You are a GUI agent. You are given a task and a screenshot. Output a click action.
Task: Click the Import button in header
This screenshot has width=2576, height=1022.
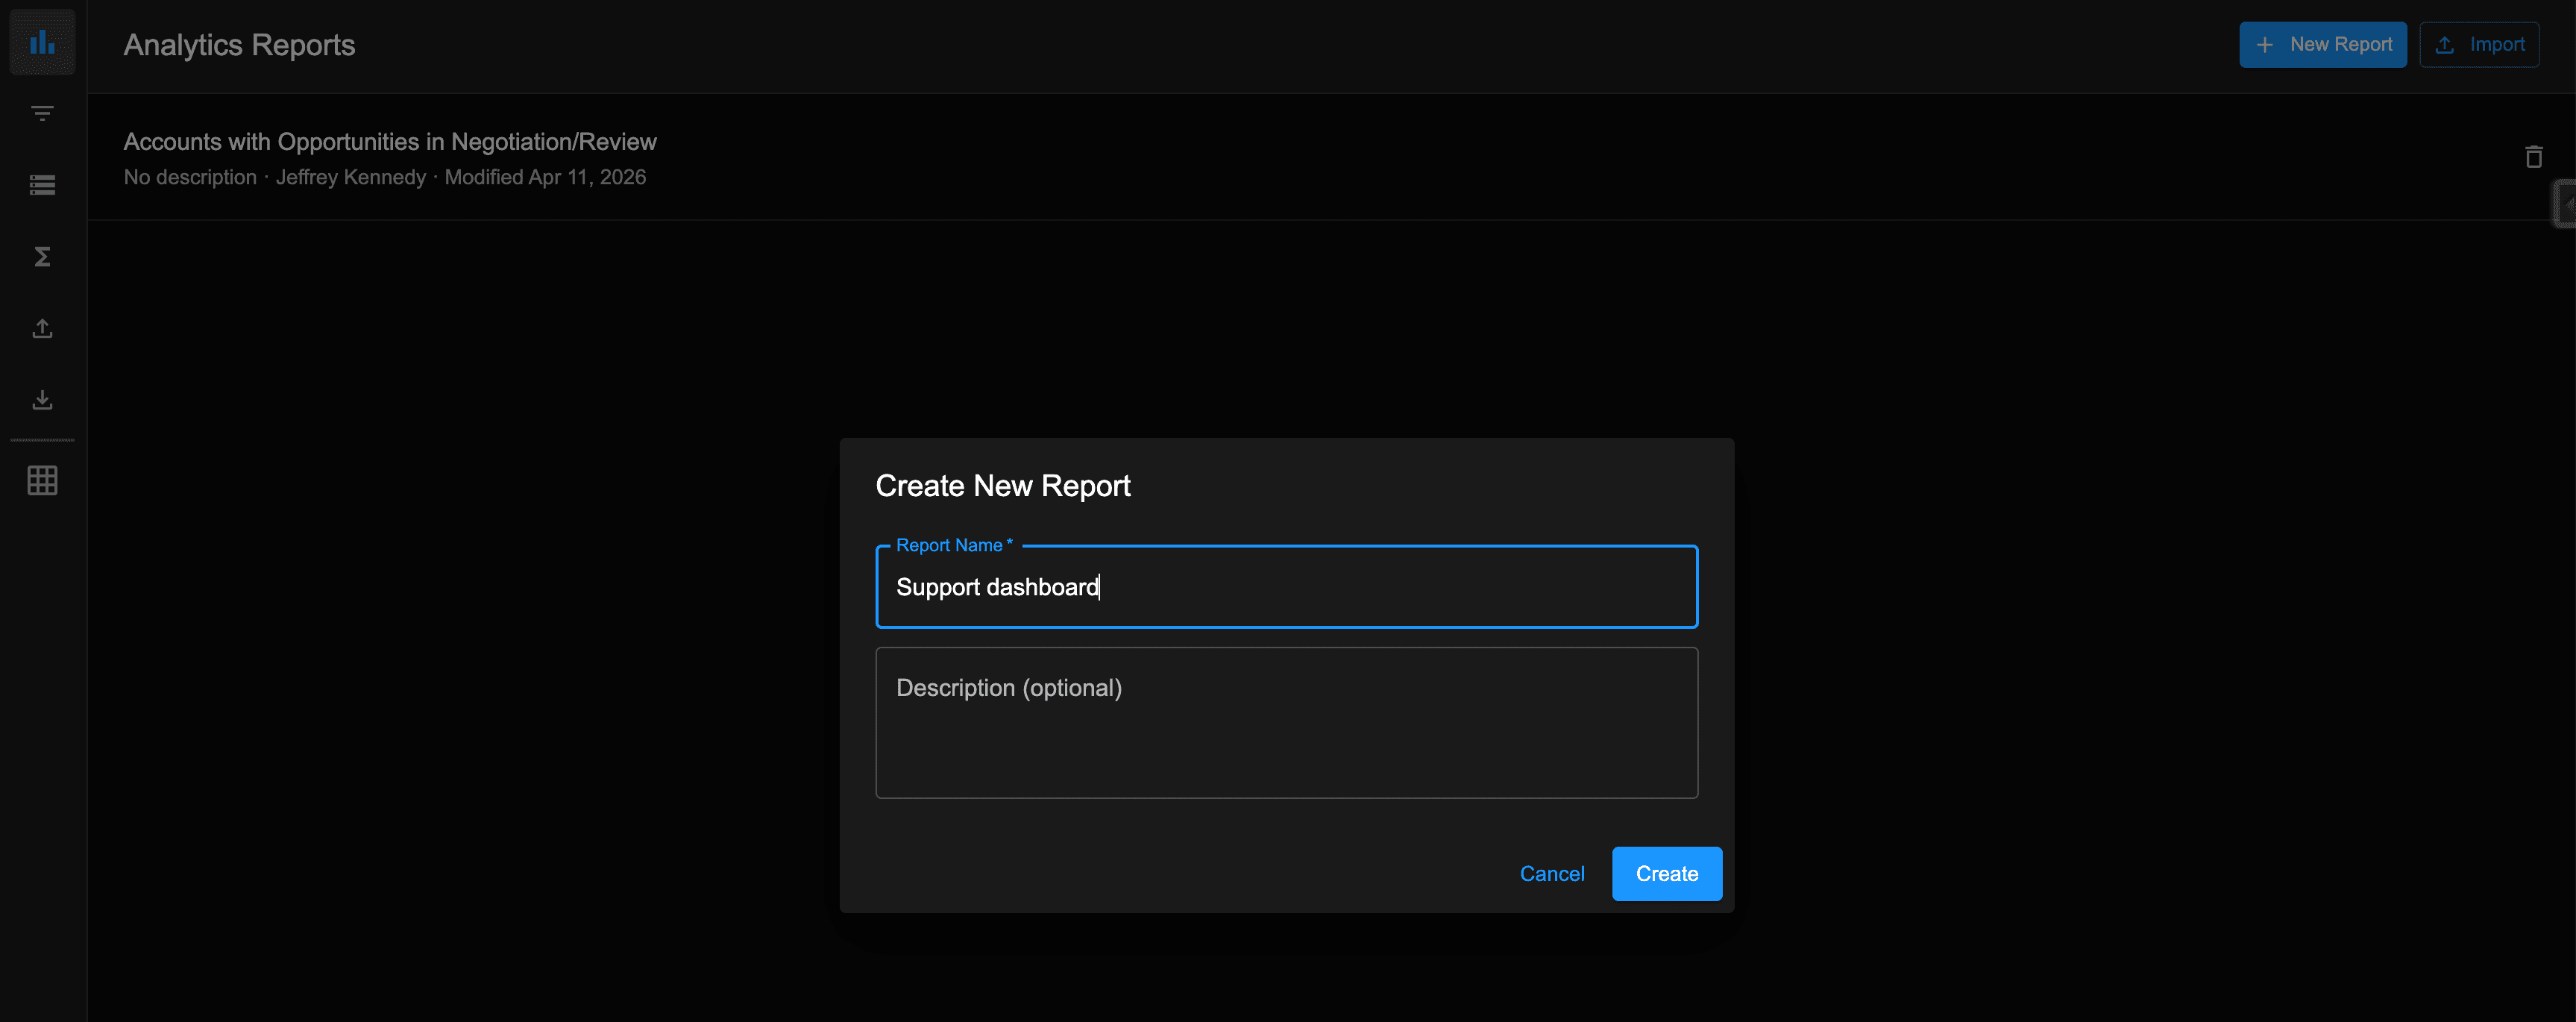click(2478, 45)
